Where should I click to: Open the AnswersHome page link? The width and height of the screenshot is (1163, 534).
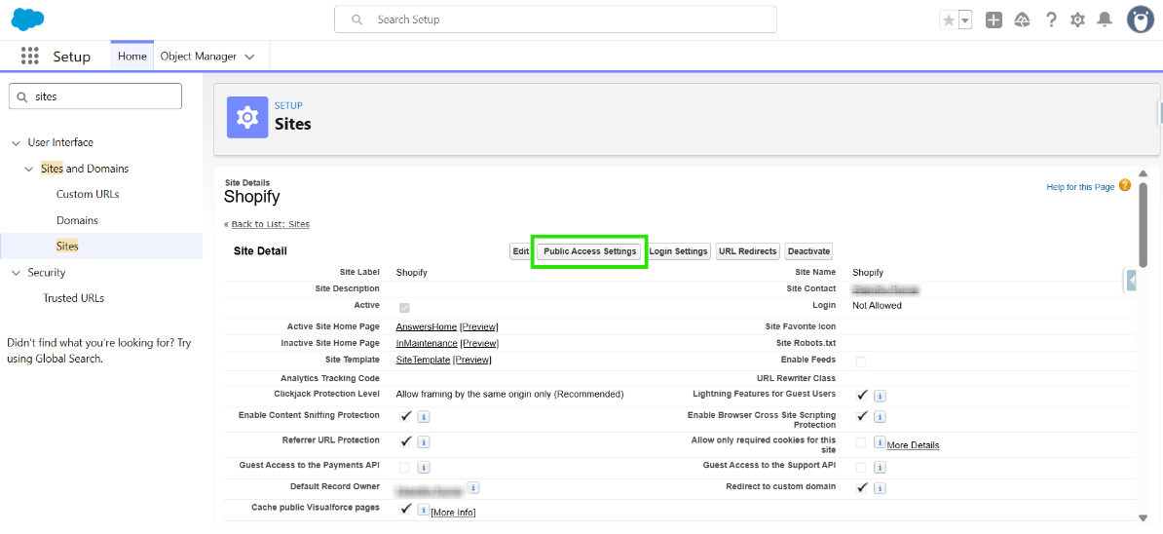point(427,326)
